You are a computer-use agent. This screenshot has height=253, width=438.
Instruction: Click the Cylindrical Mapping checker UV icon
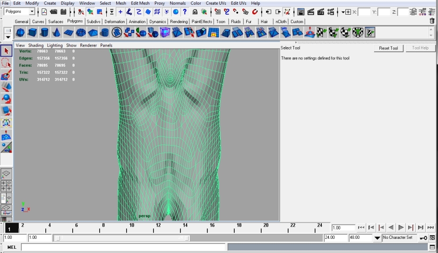tap(334, 33)
